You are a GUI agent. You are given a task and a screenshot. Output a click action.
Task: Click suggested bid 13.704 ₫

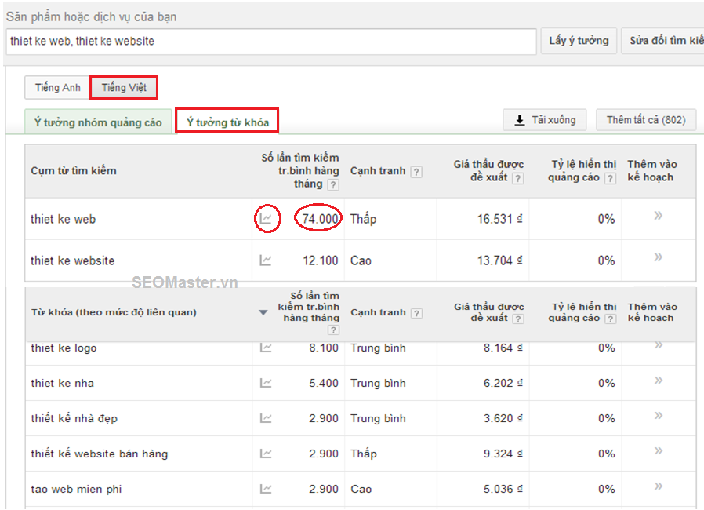coord(499,260)
